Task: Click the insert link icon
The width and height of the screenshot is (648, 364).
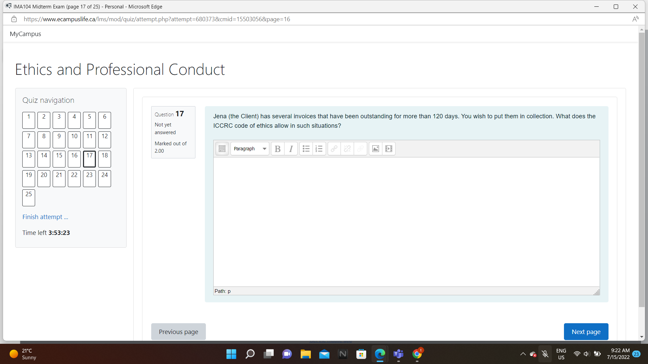Action: pos(334,149)
